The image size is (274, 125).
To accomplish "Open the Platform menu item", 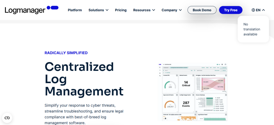I will pyautogui.click(x=75, y=10).
